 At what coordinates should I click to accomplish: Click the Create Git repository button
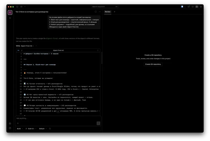153,64
